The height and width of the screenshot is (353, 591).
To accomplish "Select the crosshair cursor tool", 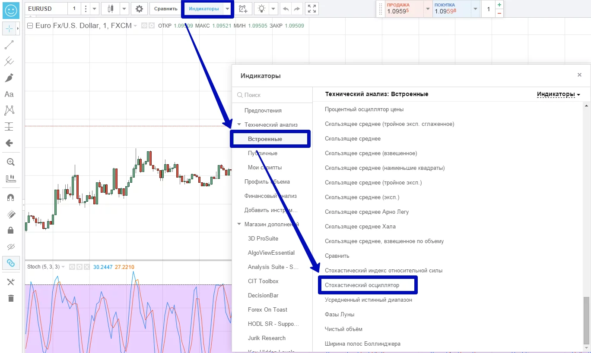I will 10,29.
